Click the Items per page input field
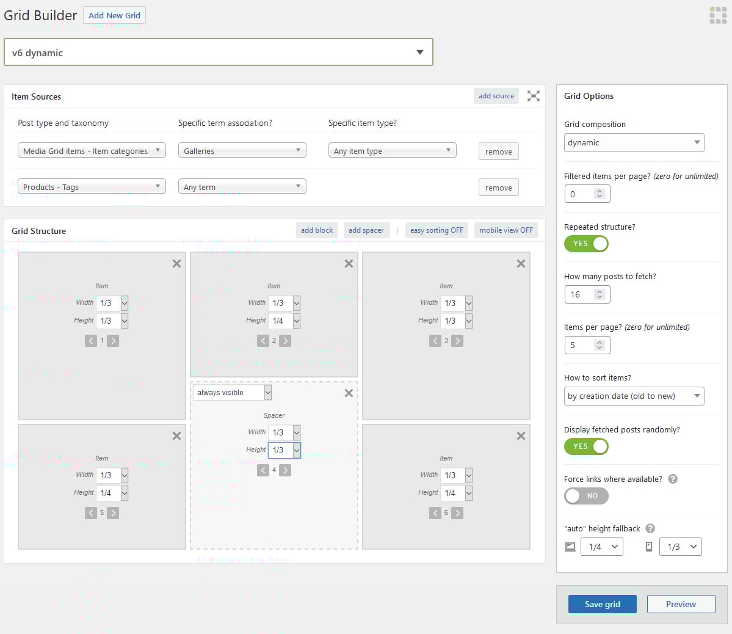 579,345
